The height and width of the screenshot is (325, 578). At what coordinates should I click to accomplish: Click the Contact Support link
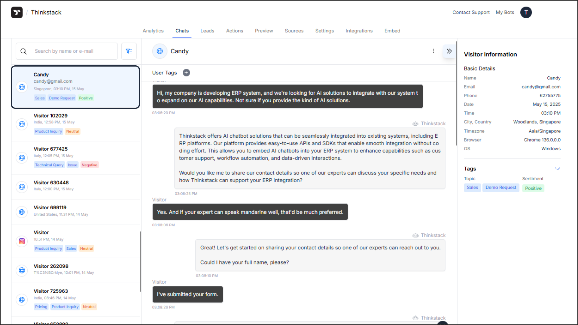click(471, 12)
